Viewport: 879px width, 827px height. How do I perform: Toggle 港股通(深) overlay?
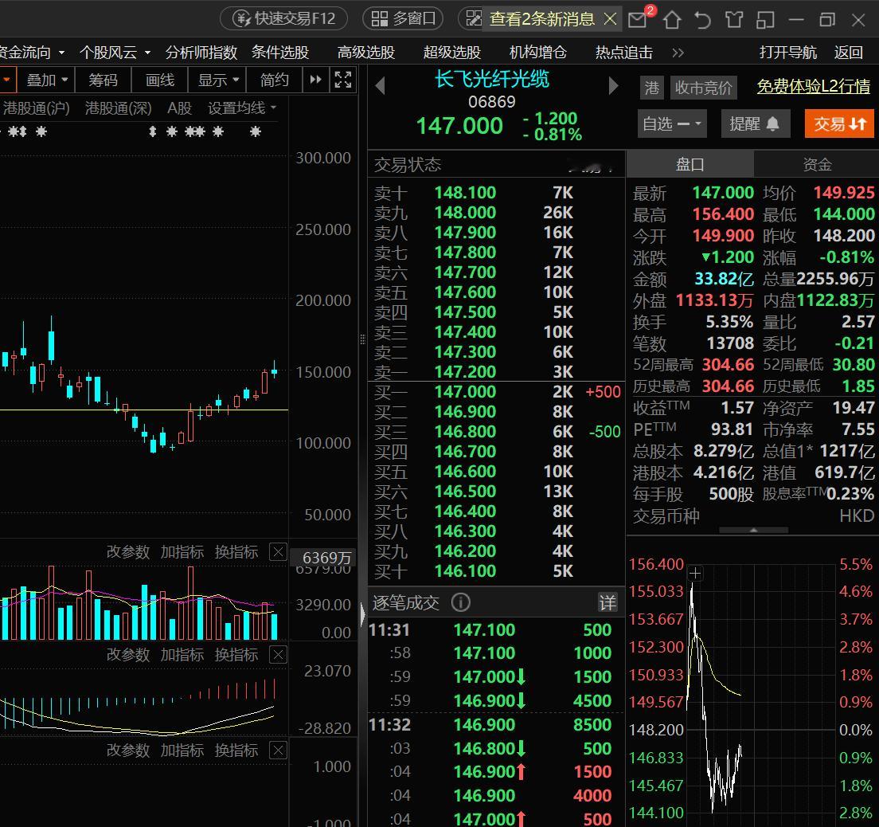coord(119,108)
